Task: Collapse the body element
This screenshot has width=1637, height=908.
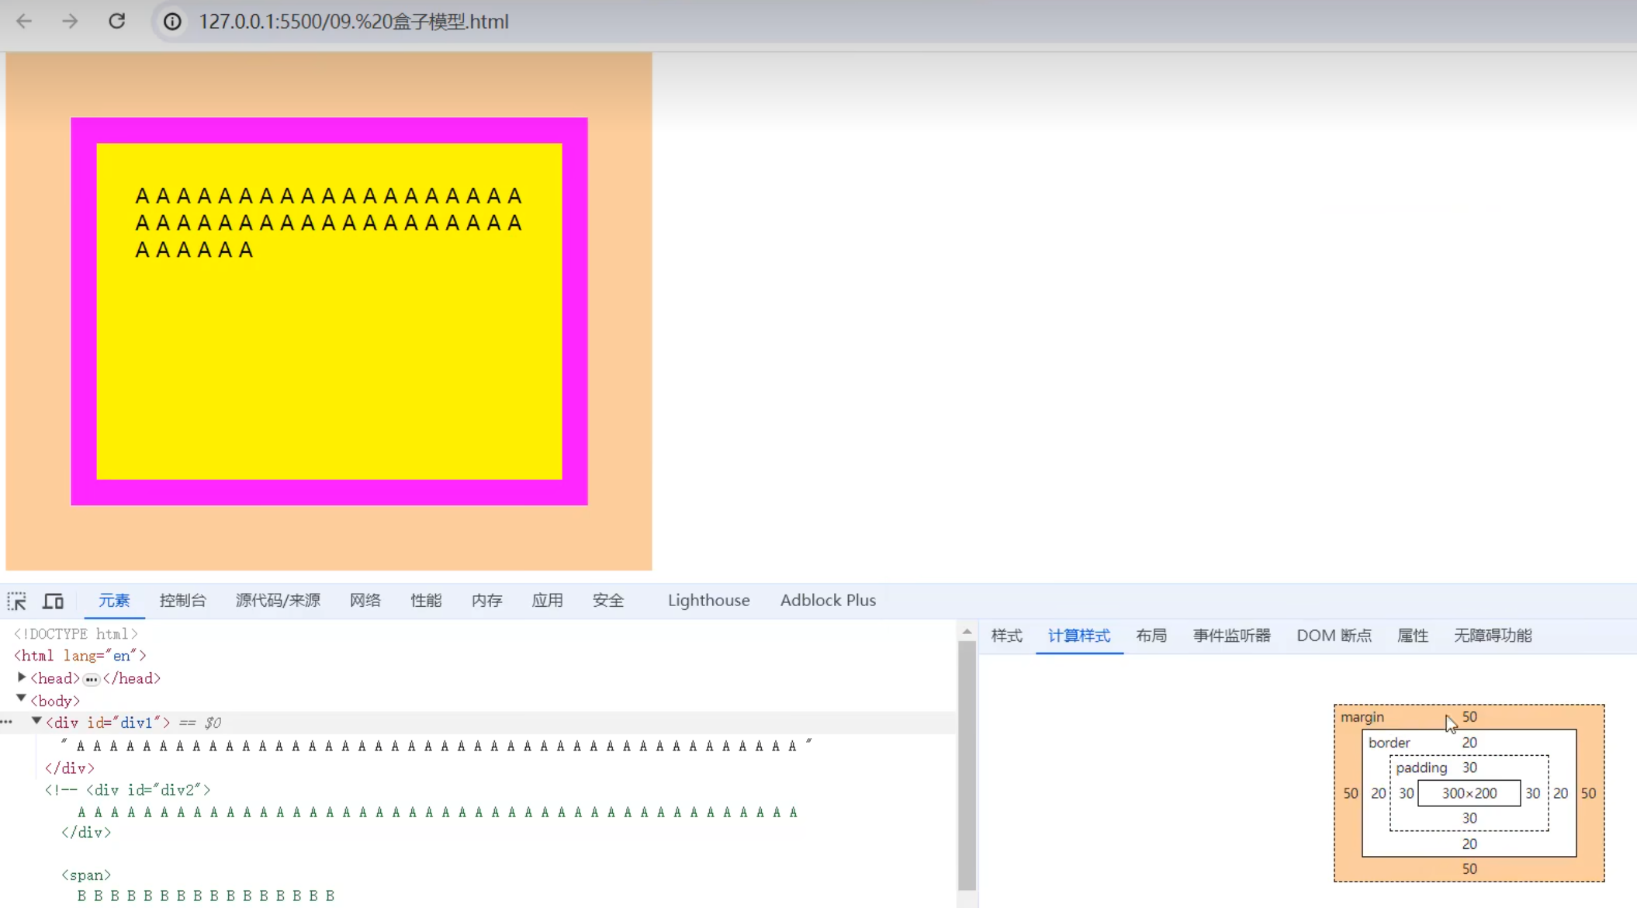Action: tap(21, 698)
